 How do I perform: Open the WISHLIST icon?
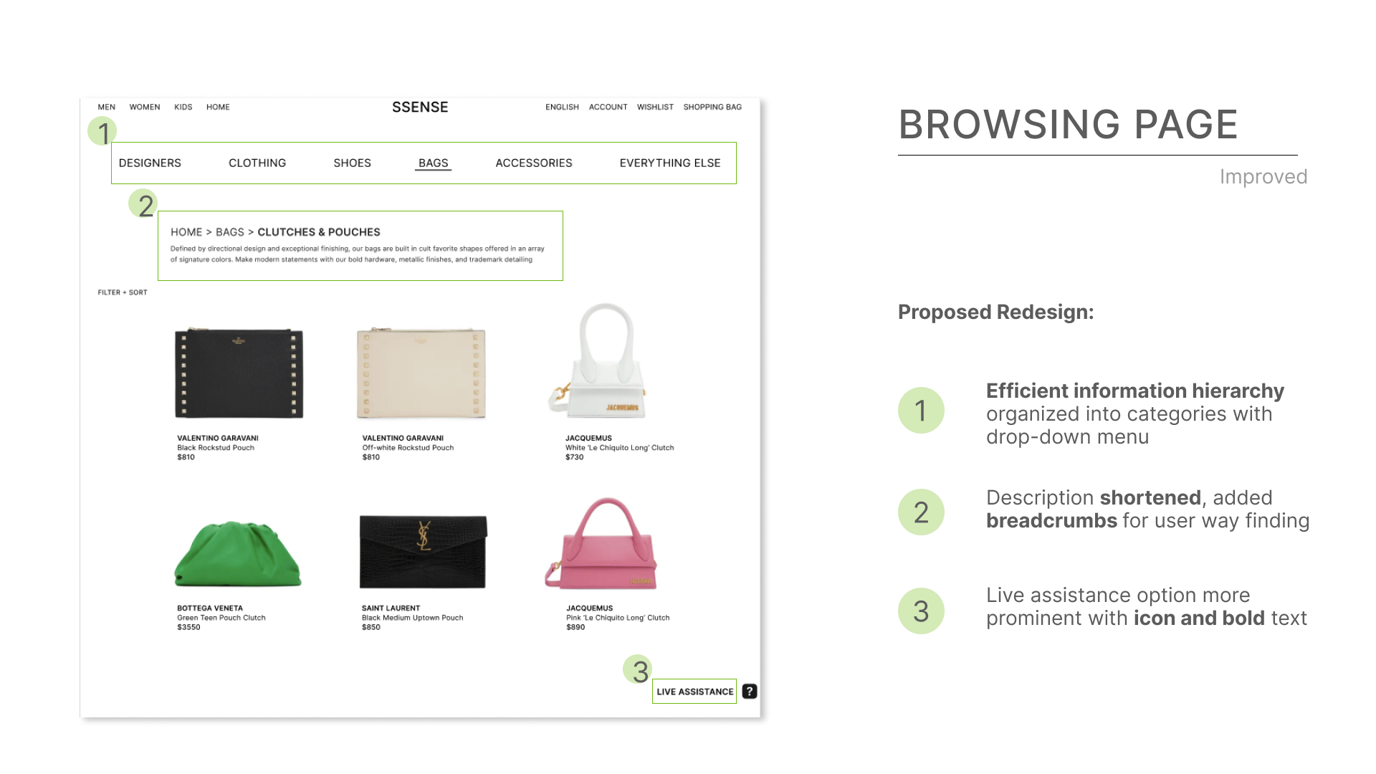[656, 107]
